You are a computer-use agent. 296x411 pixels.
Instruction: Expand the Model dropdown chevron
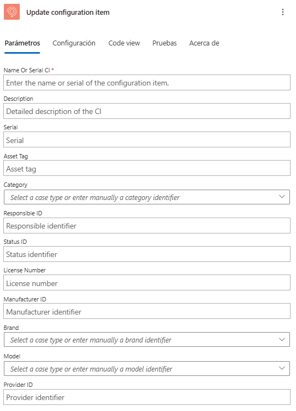point(282,368)
